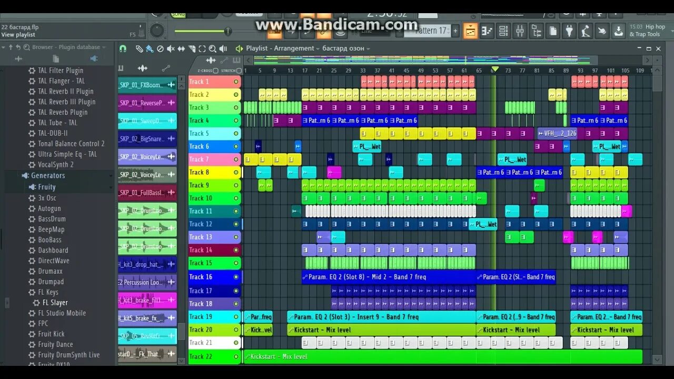Show the Audio category in the Browser
The width and height of the screenshot is (674, 379).
[18, 58]
